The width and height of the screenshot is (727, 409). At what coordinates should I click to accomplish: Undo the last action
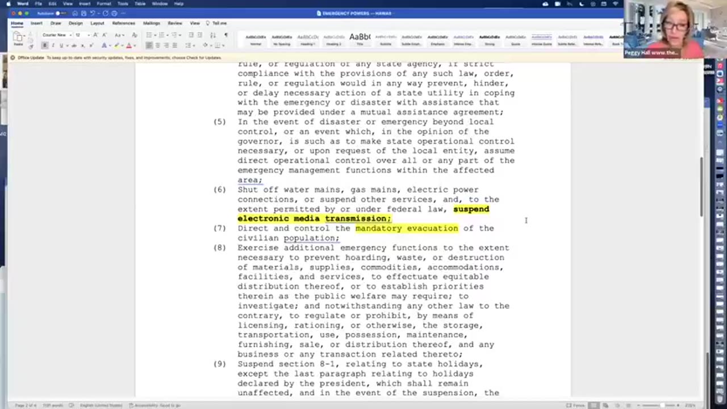[93, 13]
